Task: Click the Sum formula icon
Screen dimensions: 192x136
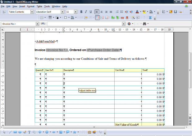Action: (x=150, y=18)
